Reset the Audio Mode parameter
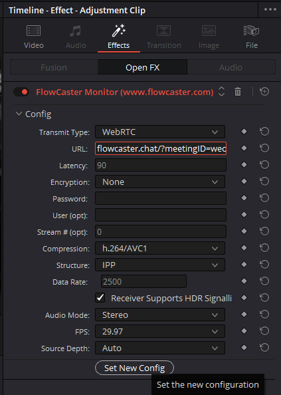The image size is (281, 395). point(264,315)
